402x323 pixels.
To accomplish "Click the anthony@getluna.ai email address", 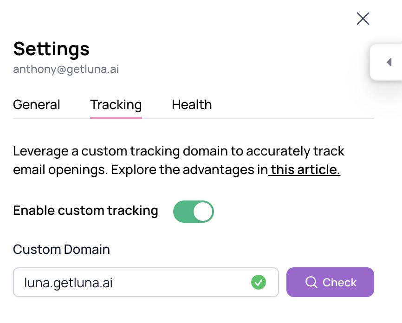I will click(66, 69).
